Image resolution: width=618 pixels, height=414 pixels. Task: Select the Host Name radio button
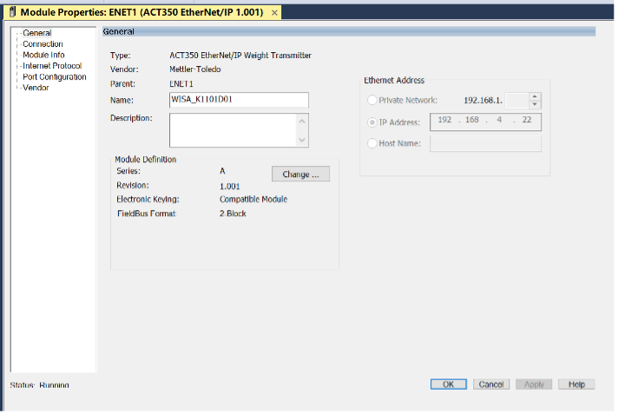pyautogui.click(x=372, y=143)
